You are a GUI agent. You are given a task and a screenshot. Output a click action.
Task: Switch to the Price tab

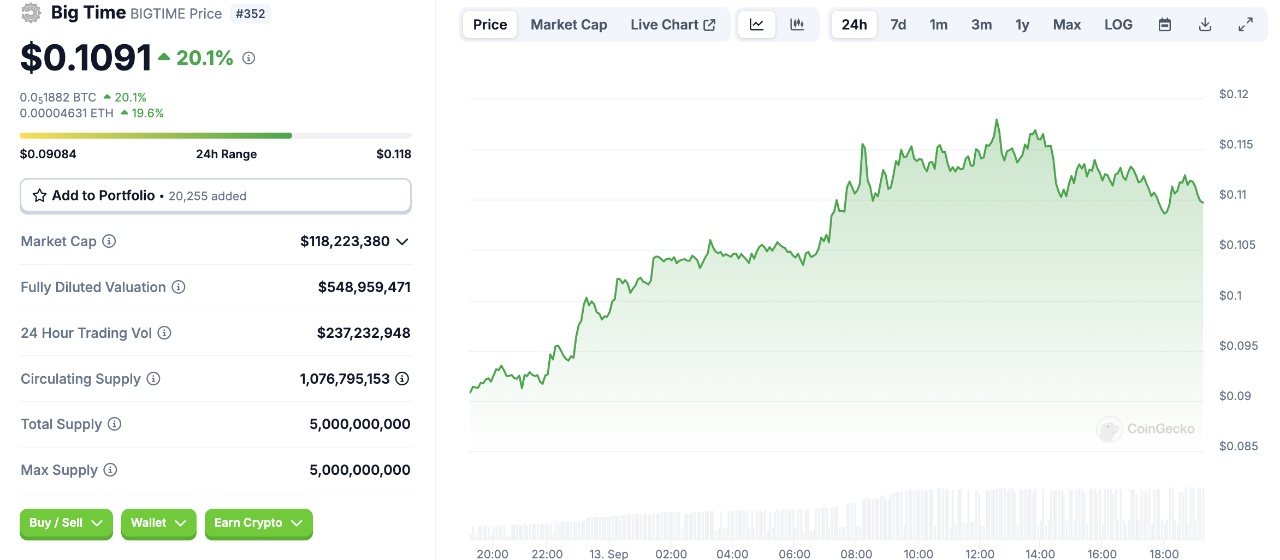click(x=490, y=25)
